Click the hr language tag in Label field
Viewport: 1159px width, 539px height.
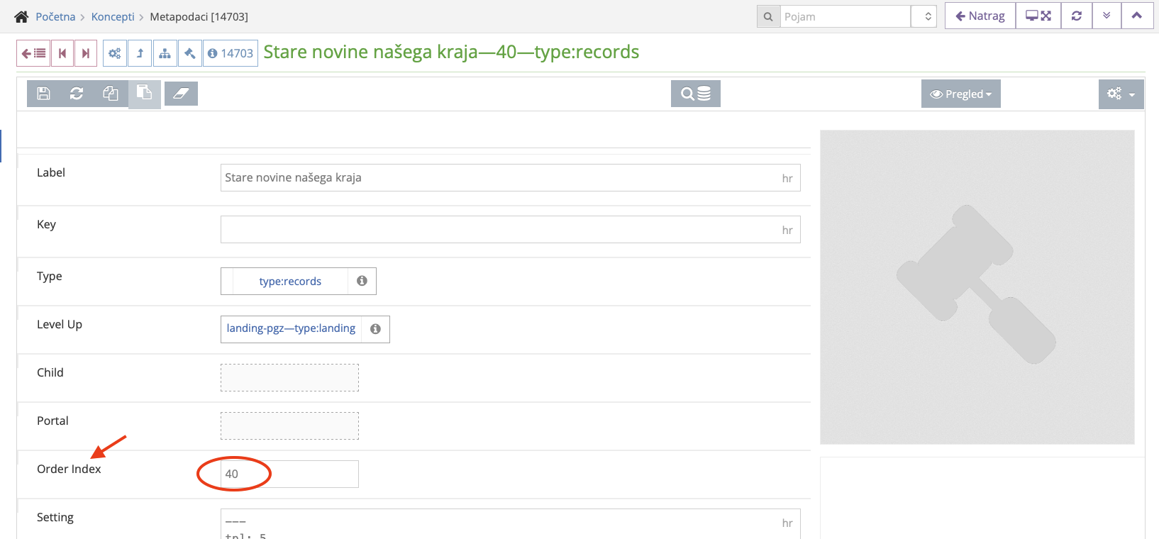[x=787, y=179]
